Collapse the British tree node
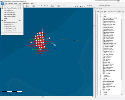Image resolution: width=125 pixels, height=100 pixels. (x=100, y=16)
